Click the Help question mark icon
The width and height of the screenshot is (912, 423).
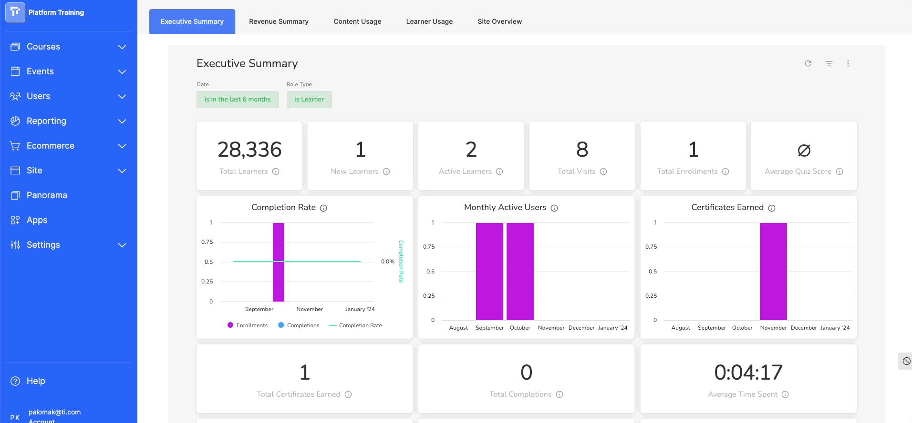[x=15, y=381]
